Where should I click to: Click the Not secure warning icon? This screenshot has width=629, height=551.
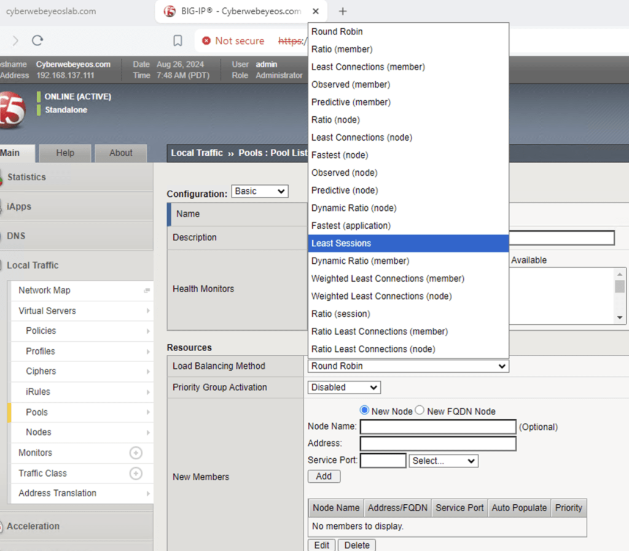206,41
